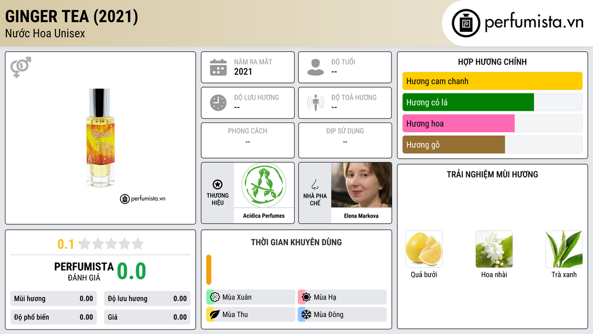Select the Mùa Hạ season button
This screenshot has width=593, height=334.
(342, 297)
